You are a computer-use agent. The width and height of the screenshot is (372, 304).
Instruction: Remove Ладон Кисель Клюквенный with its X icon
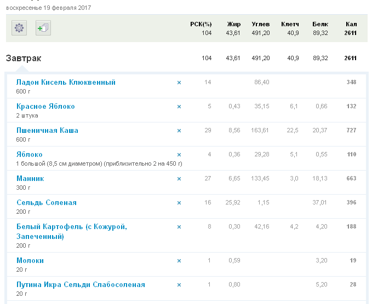179,83
